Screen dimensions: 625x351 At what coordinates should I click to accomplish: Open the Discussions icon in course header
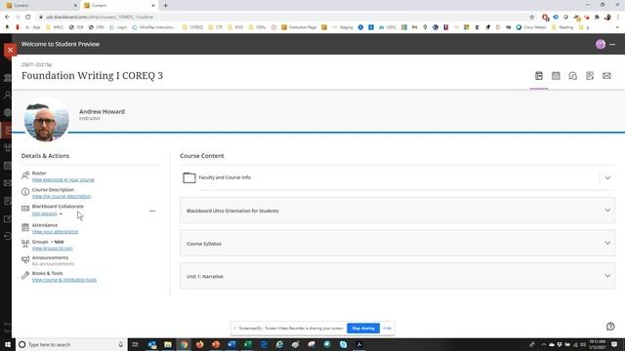coord(573,76)
